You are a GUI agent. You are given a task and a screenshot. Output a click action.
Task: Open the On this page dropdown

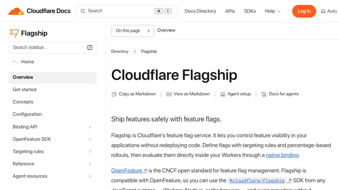[133, 31]
